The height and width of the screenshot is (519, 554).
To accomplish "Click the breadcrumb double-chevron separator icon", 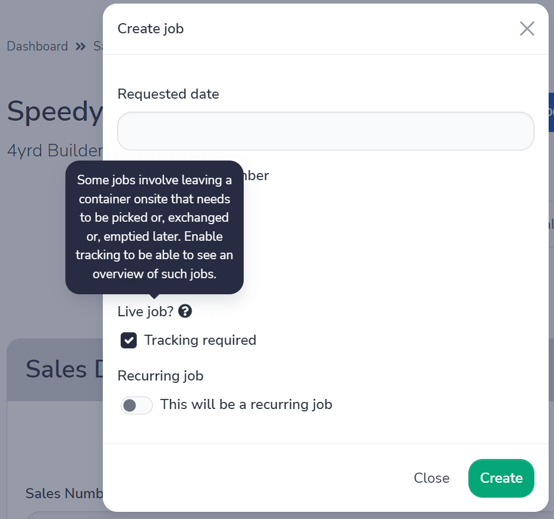I will pyautogui.click(x=81, y=46).
